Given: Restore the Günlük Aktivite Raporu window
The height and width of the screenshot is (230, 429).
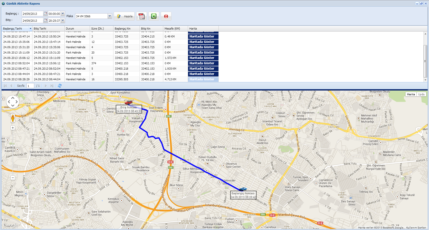Looking at the screenshot, I should 421,4.
